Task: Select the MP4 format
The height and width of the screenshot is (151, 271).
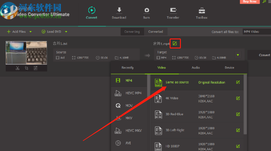Action: pyautogui.click(x=129, y=80)
